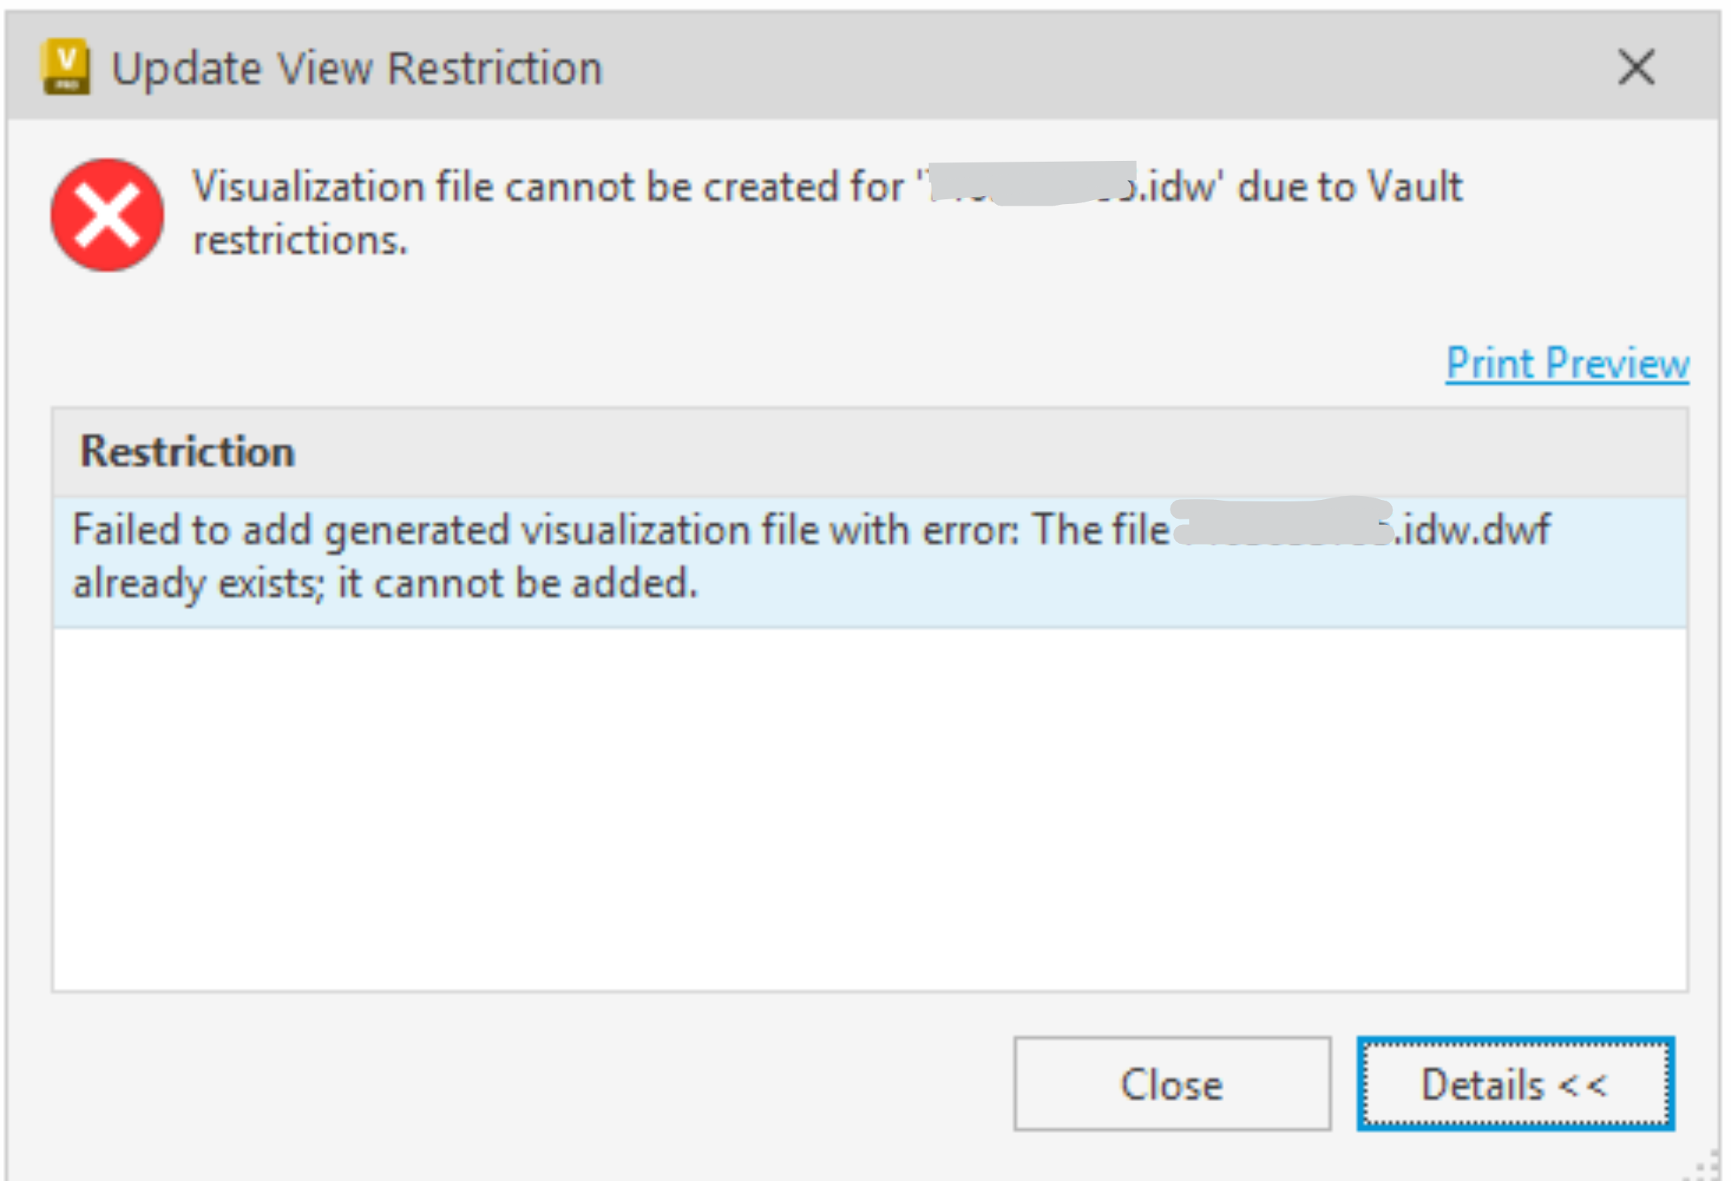Click the 'Update View Restriction' title text

tap(357, 68)
